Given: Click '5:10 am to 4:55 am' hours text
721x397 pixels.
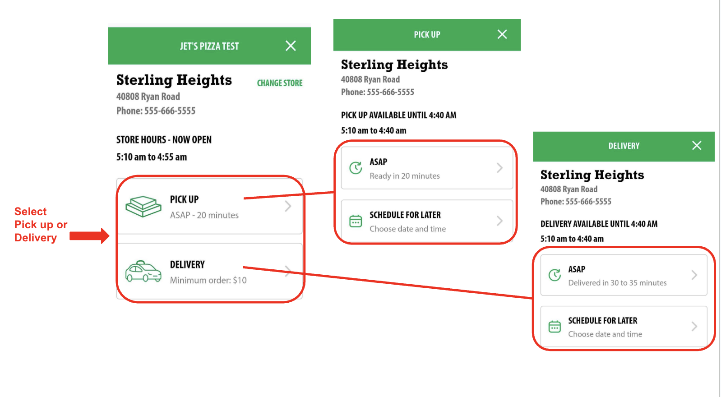Looking at the screenshot, I should click(x=152, y=157).
